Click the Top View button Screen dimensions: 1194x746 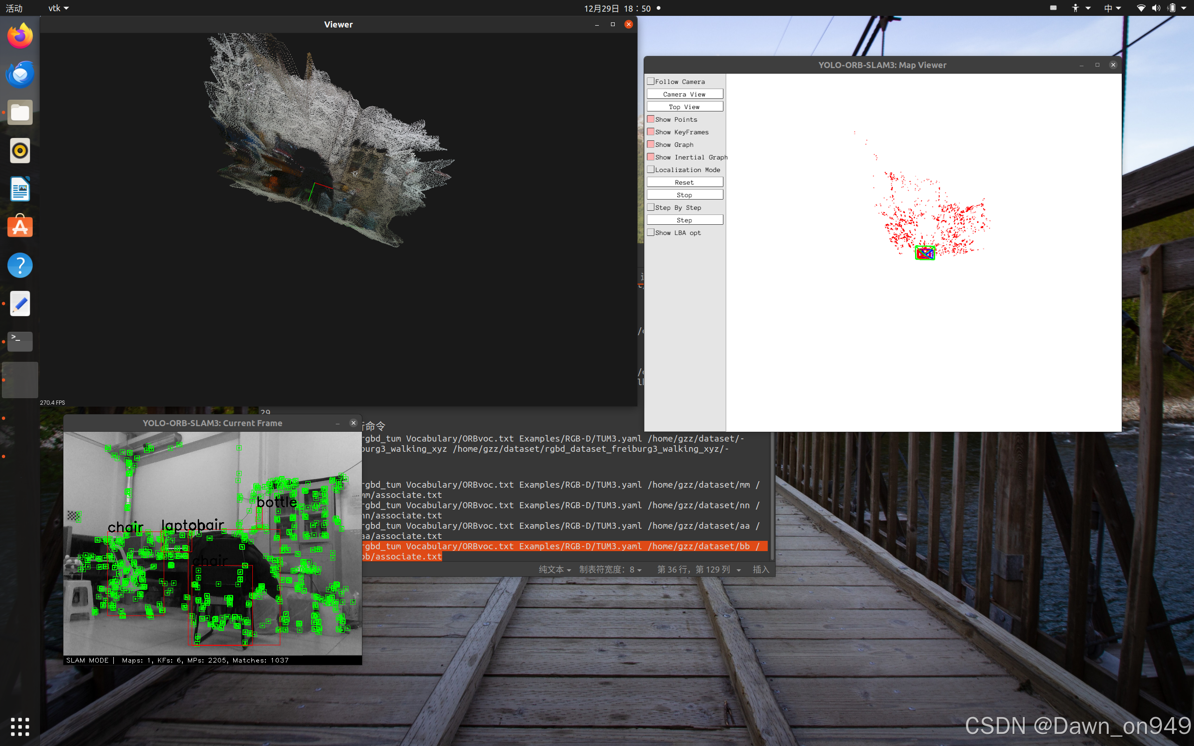tap(684, 107)
